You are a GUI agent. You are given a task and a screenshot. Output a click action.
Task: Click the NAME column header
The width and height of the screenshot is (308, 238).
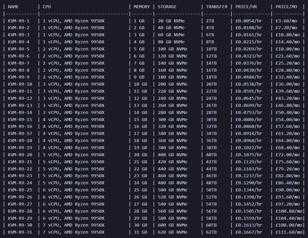coord(13,7)
